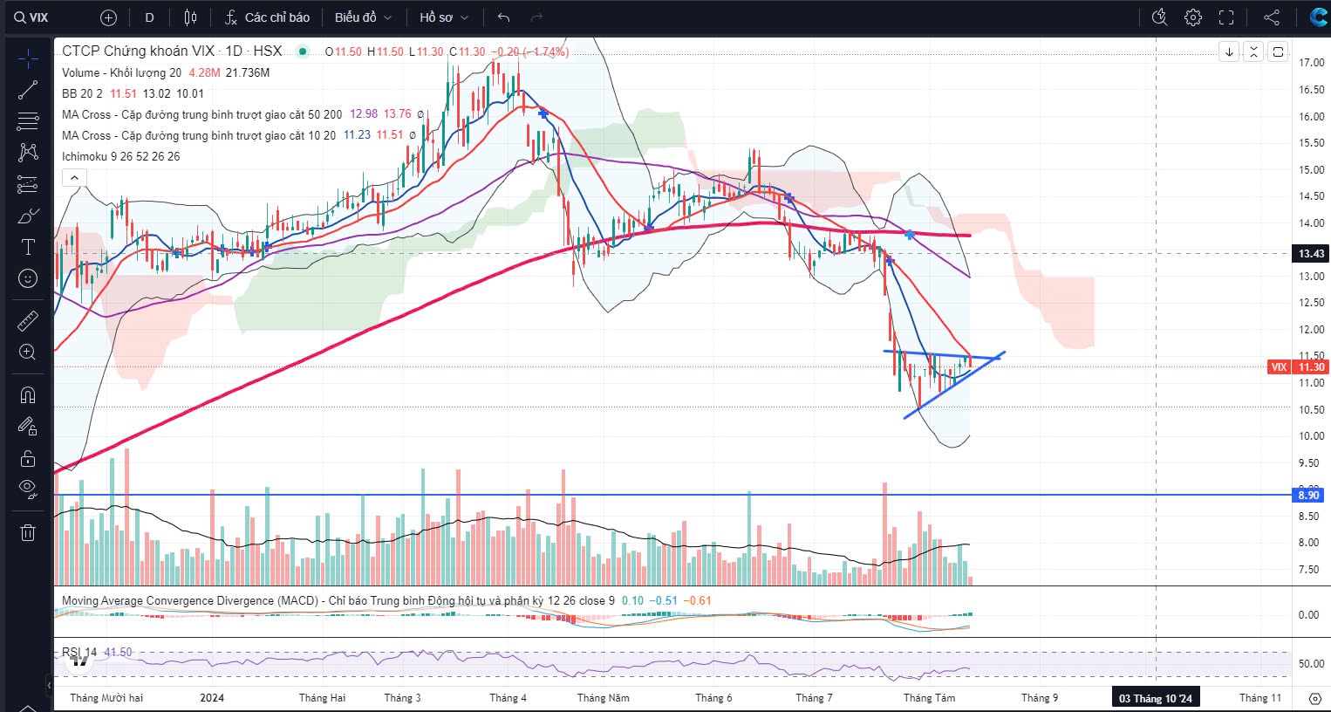
Task: Click the Tháng Tám time axis label
Action: click(x=929, y=698)
